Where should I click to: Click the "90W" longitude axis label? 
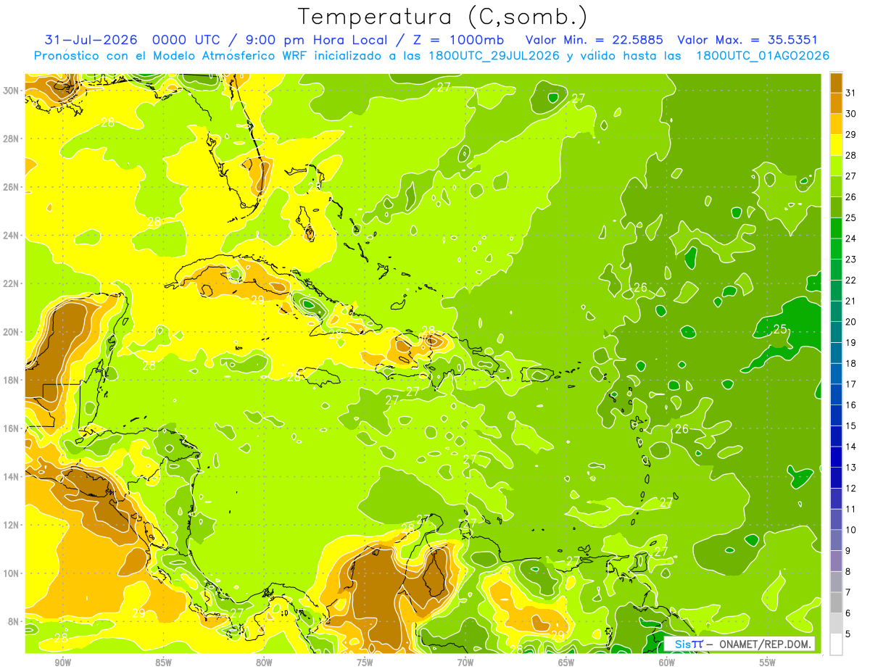pyautogui.click(x=63, y=662)
